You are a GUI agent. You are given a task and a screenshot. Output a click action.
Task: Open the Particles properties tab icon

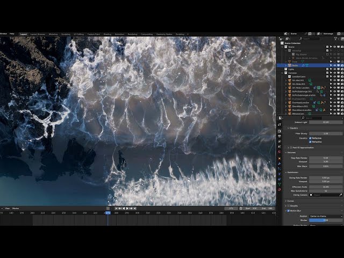[279, 169]
